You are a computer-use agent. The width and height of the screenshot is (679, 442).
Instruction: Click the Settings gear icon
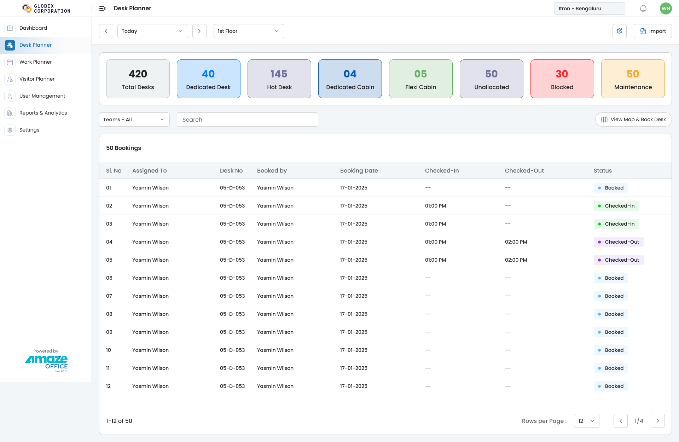pos(10,130)
